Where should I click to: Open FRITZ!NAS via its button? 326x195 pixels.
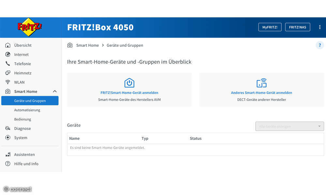(297, 27)
